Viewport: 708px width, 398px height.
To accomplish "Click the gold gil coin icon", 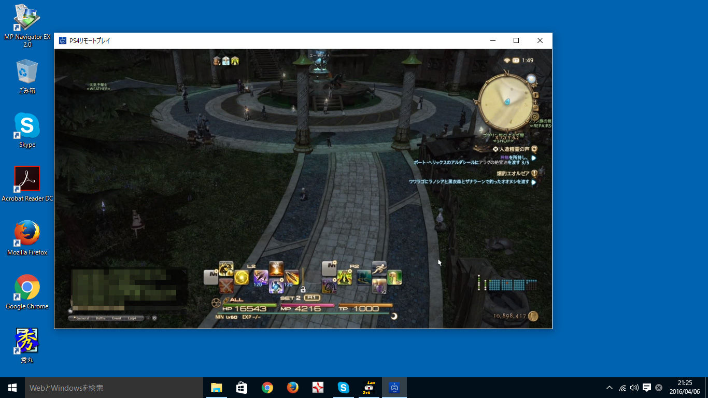I will [x=533, y=316].
